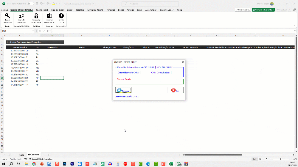
Task: Click the macro recording icon in the status bar
Action: (25, 159)
